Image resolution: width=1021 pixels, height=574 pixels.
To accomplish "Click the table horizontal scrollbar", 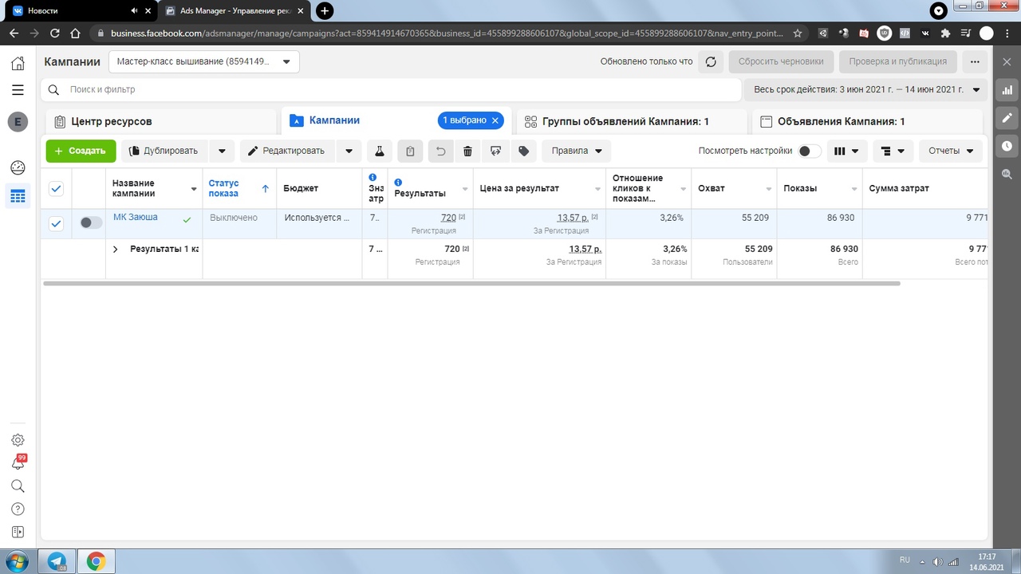I will click(471, 283).
